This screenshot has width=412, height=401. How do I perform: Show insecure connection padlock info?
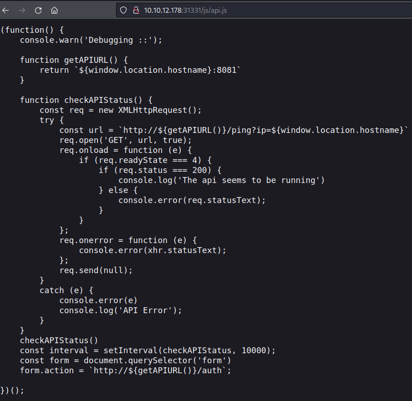pyautogui.click(x=135, y=10)
